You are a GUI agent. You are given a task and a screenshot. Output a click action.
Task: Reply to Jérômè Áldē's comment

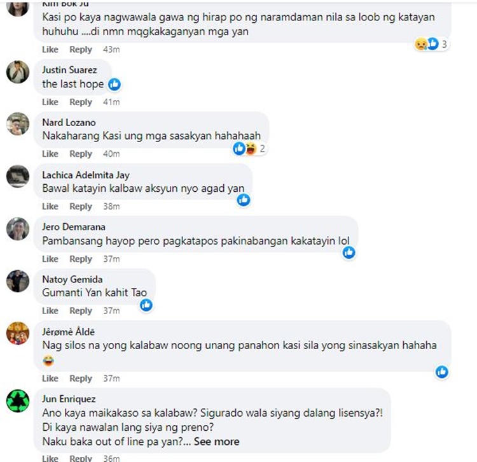click(x=81, y=379)
